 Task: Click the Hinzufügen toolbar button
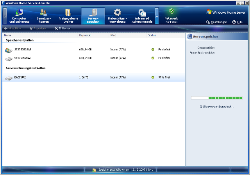tap(13, 29)
